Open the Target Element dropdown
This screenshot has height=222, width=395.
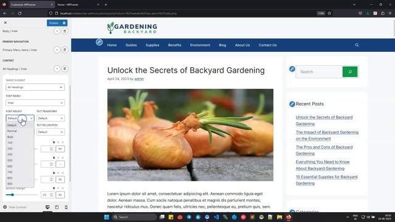[x=35, y=87]
